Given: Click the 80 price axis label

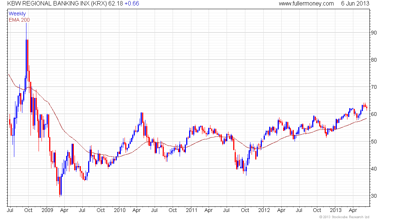Looking at the screenshot, I should coord(374,60).
